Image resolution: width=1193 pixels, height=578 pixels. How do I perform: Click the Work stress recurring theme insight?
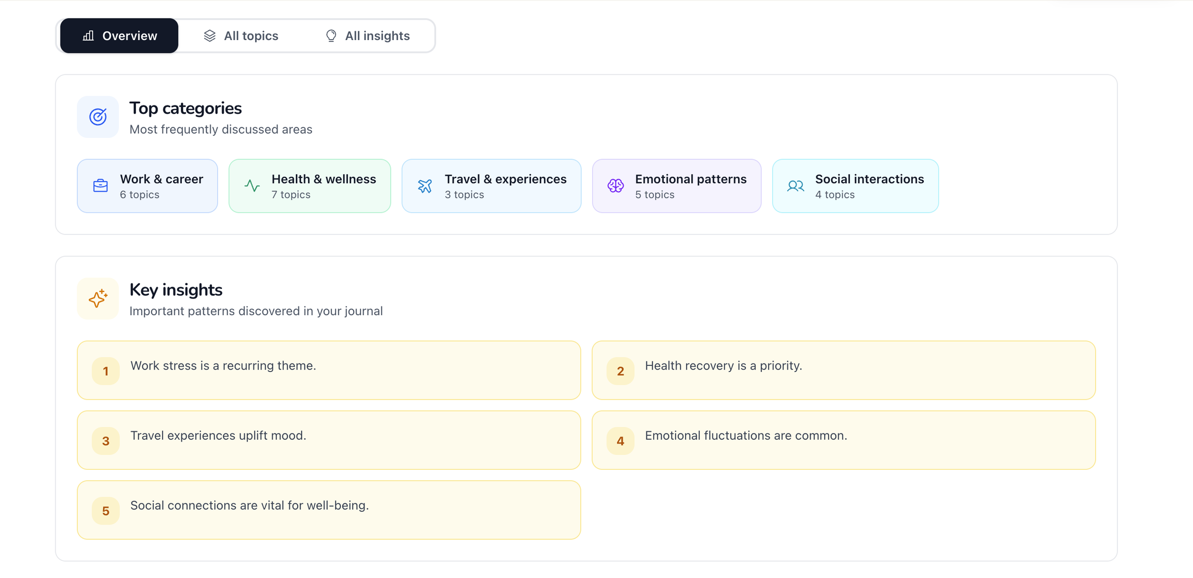329,370
